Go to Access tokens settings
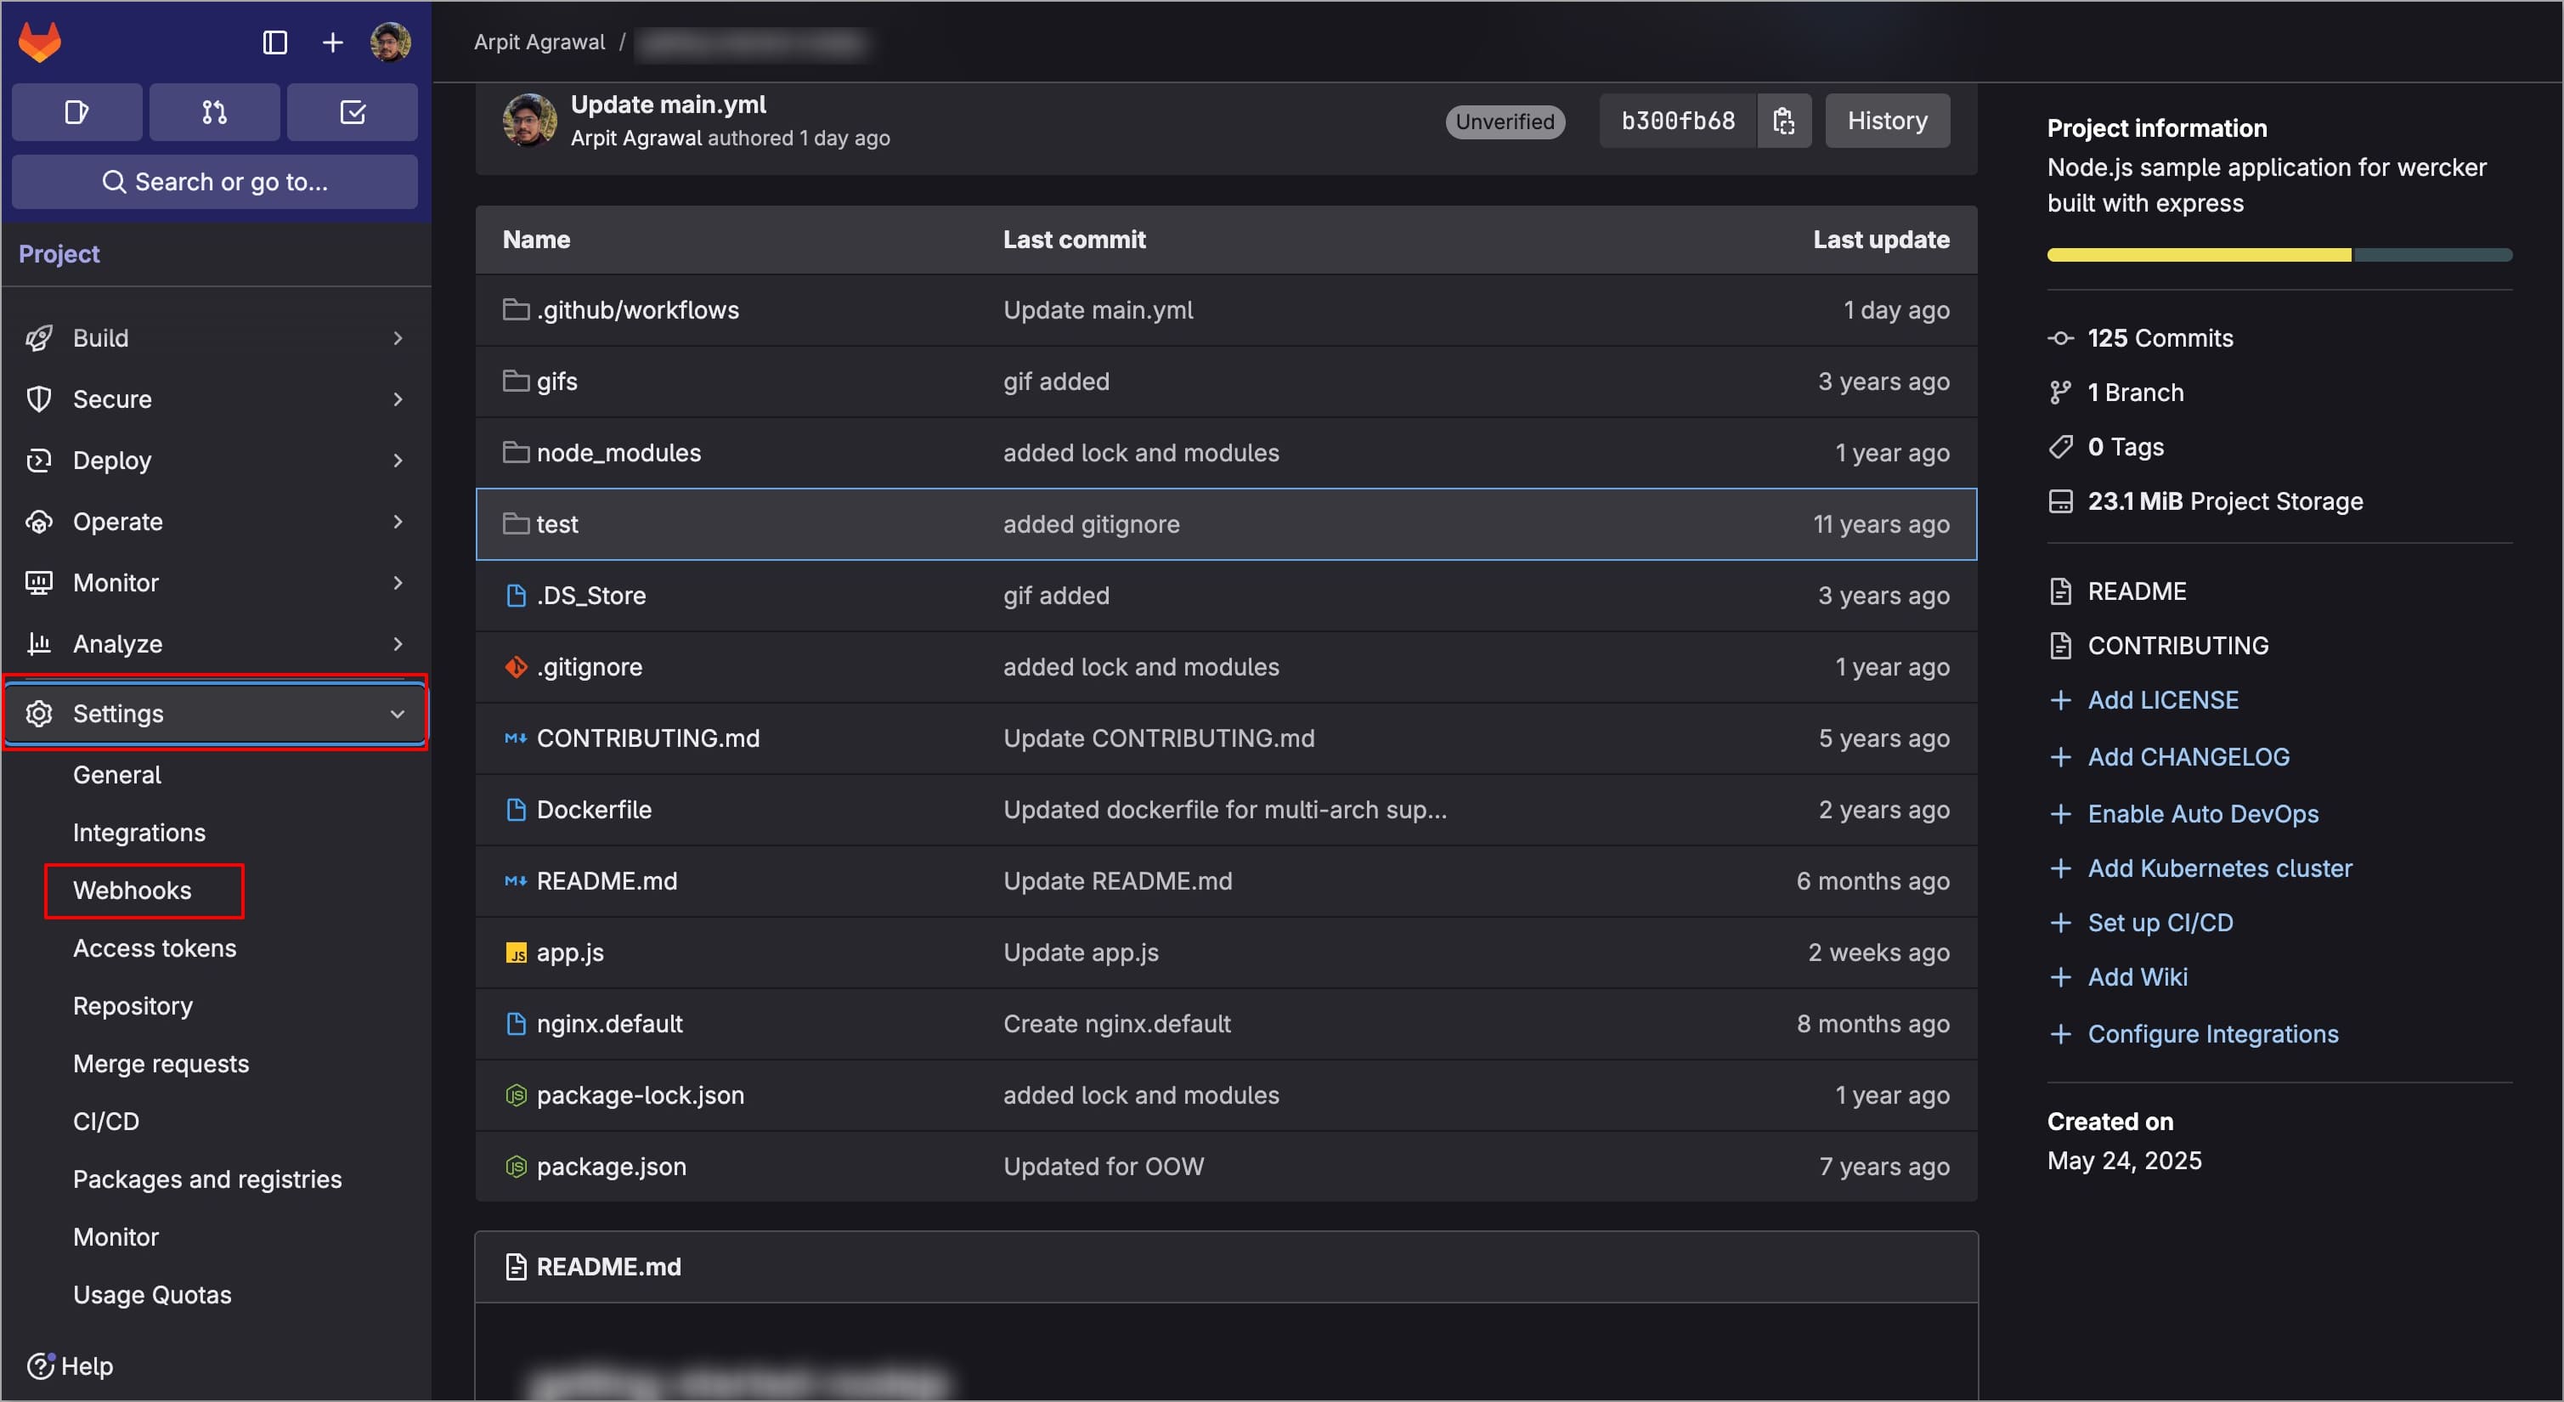 pyautogui.click(x=155, y=948)
